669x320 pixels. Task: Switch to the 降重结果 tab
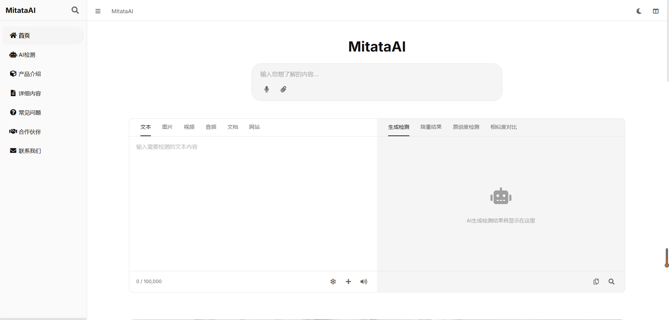(431, 127)
